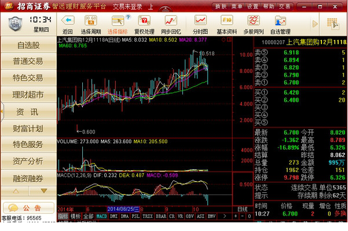Select the 指标 tab below the chart
The image size is (348, 231).
[63, 216]
